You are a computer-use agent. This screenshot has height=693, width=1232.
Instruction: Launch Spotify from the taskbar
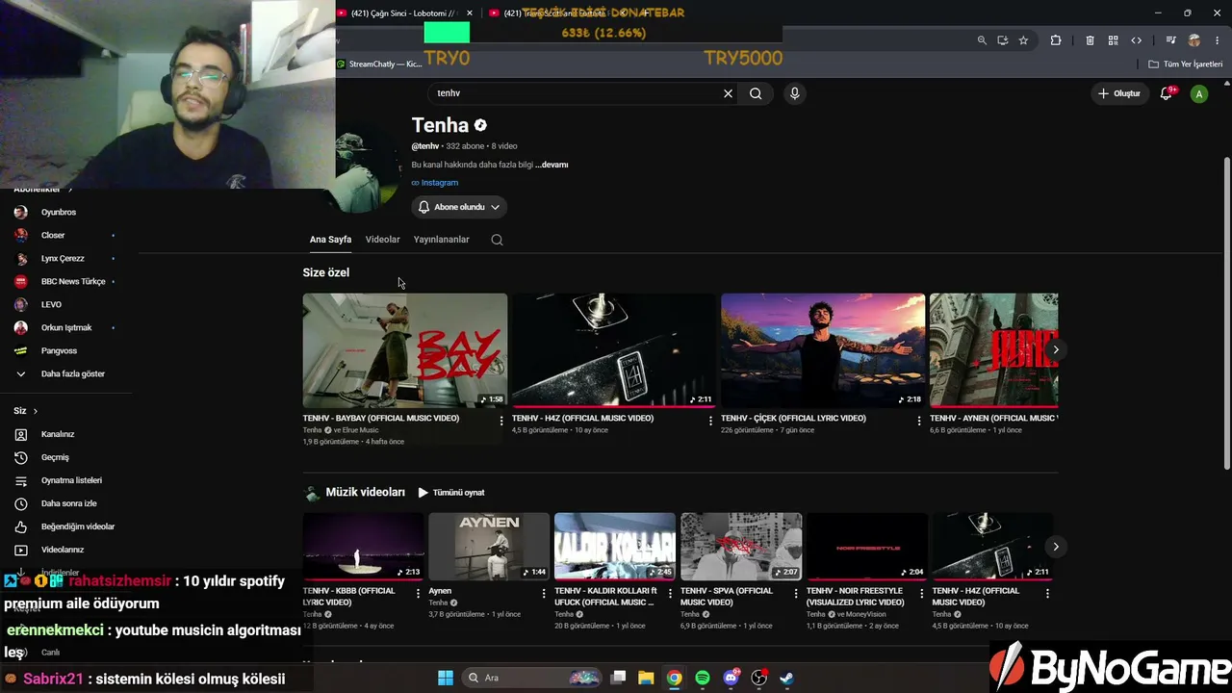[x=703, y=678]
